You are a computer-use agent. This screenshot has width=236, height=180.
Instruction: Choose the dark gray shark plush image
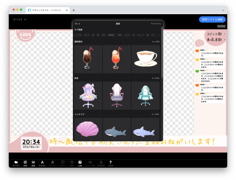click(x=117, y=129)
